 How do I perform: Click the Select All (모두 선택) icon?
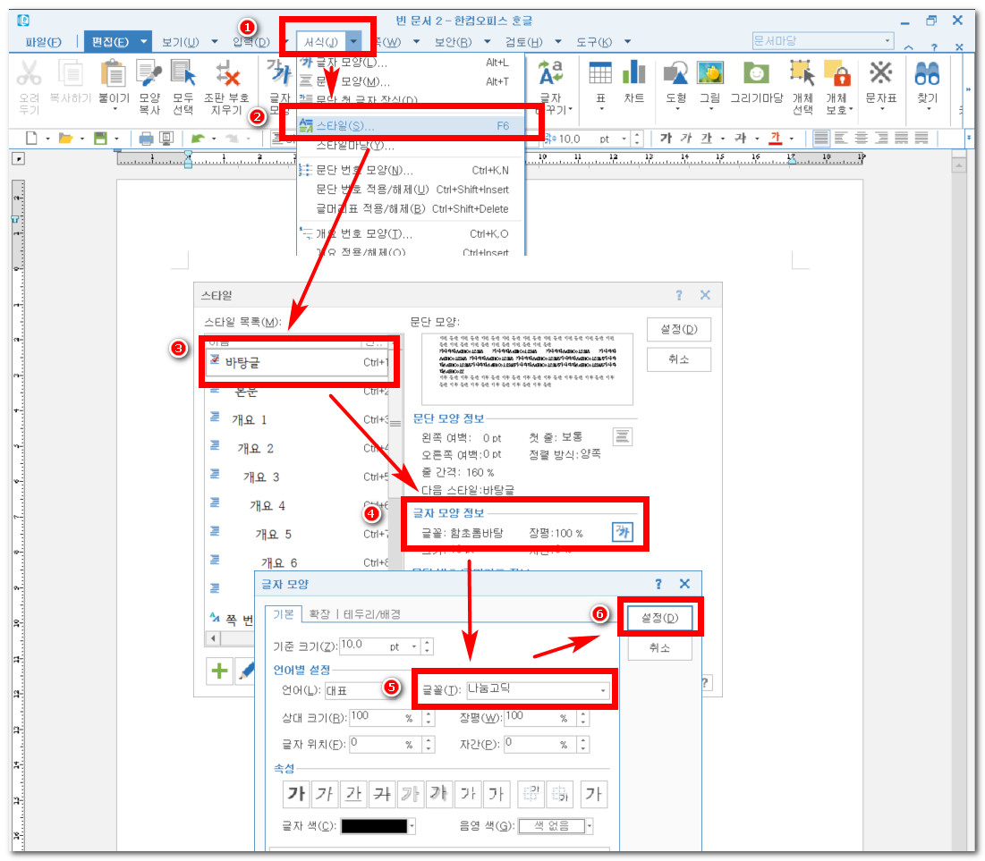[x=183, y=74]
